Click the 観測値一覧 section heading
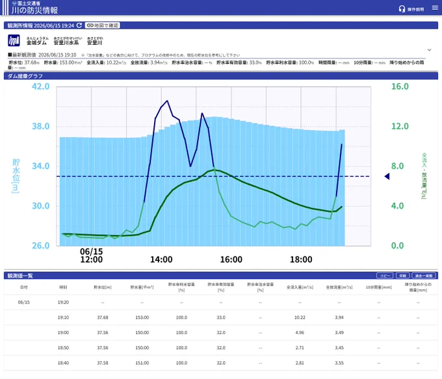The image size is (442, 379). click(20, 276)
